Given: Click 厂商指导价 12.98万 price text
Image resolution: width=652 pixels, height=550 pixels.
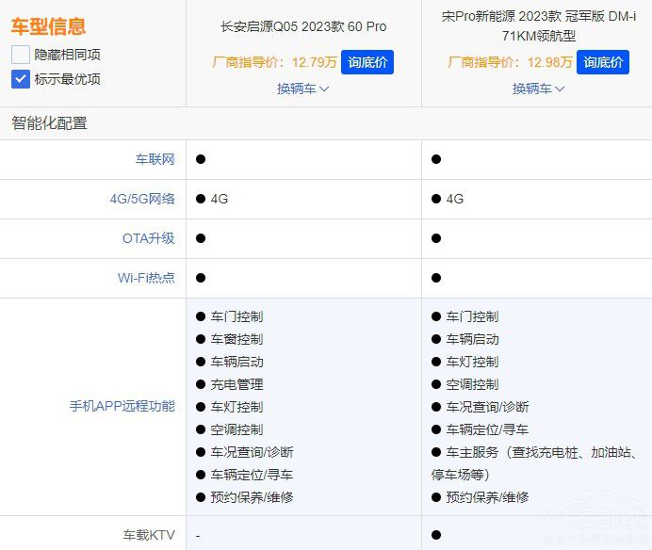Looking at the screenshot, I should point(510,62).
